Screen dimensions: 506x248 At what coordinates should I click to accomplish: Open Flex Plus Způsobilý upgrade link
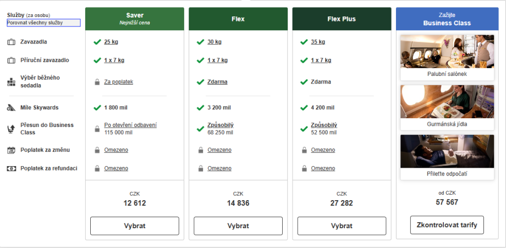pyautogui.click(x=324, y=125)
